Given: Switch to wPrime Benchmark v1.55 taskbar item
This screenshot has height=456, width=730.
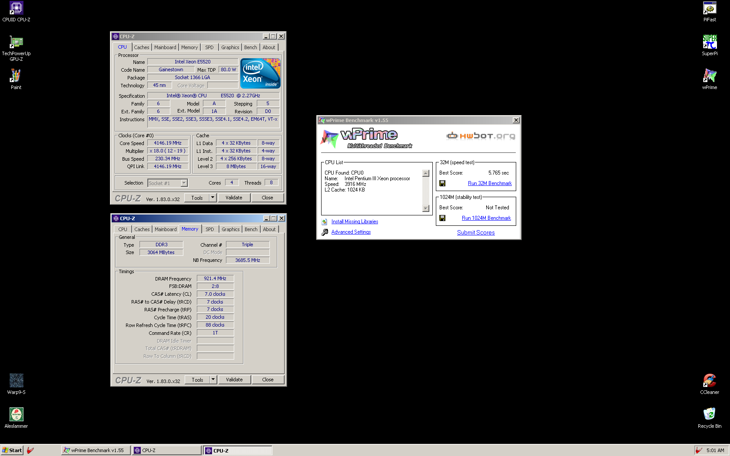Looking at the screenshot, I should pos(96,450).
